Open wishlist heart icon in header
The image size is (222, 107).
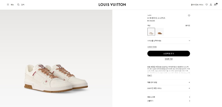(206, 5)
